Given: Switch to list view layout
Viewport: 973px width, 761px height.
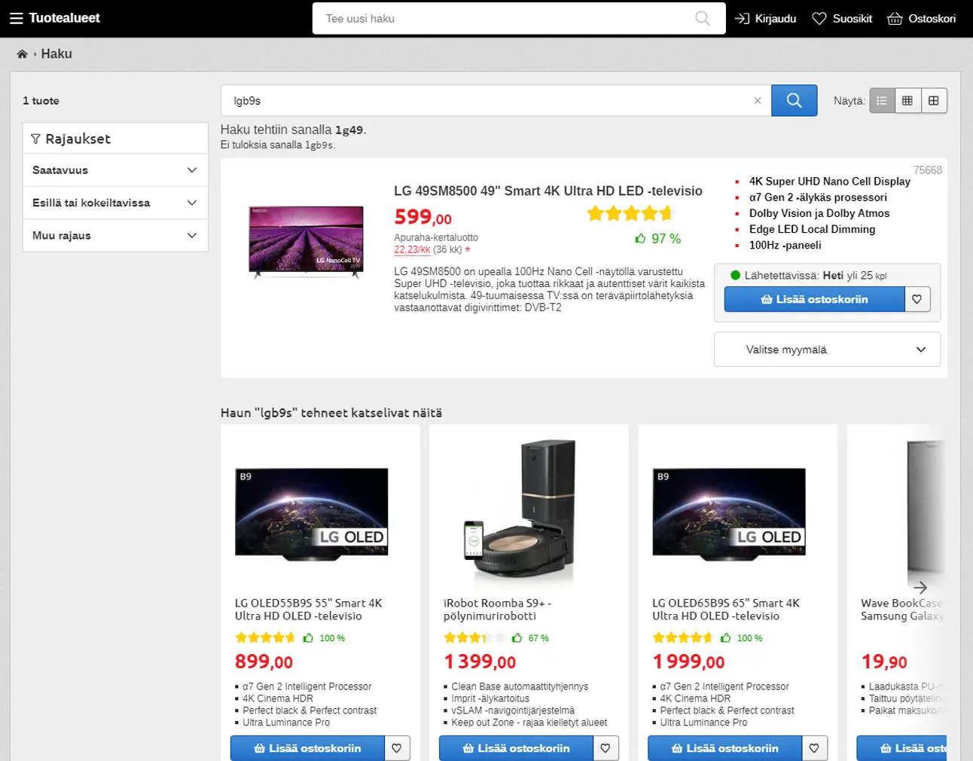Looking at the screenshot, I should [x=882, y=101].
